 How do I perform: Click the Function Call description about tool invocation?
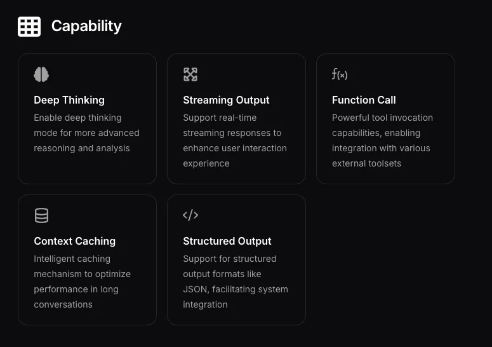[383, 140]
